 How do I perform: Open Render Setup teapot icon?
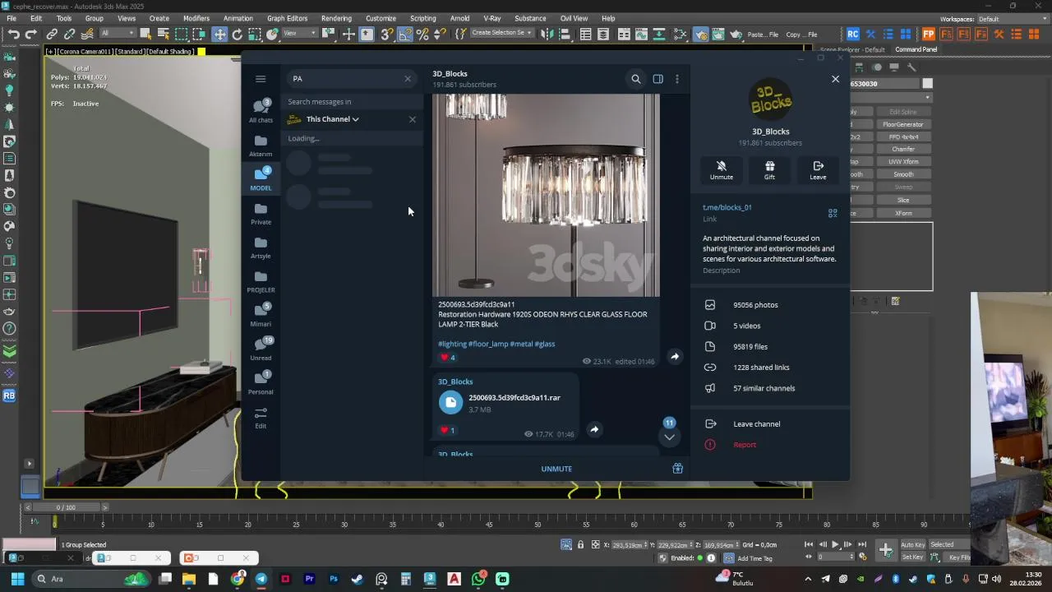tap(700, 35)
